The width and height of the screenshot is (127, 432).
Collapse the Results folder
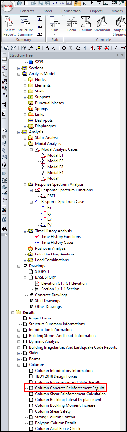(13, 312)
